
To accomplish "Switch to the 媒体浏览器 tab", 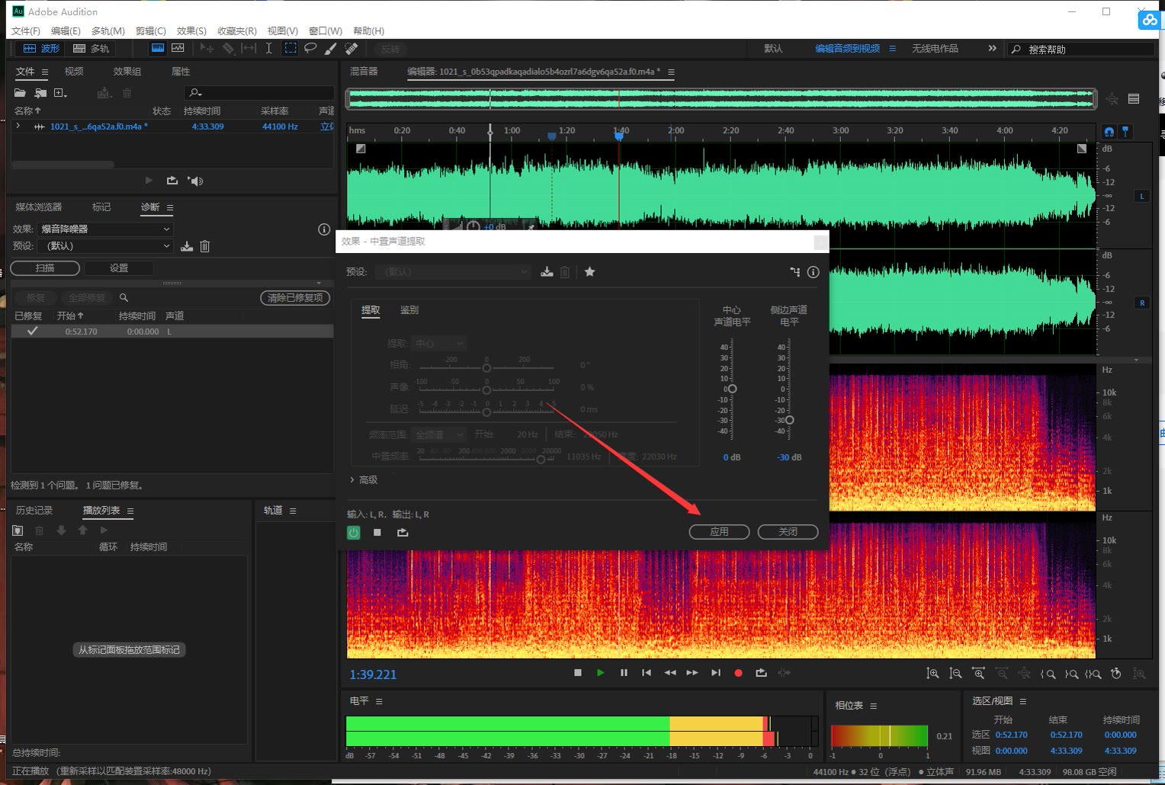I will 39,207.
